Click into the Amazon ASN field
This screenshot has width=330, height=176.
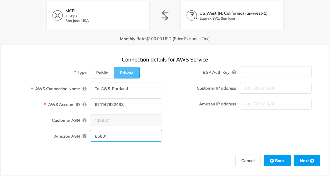click(x=126, y=136)
